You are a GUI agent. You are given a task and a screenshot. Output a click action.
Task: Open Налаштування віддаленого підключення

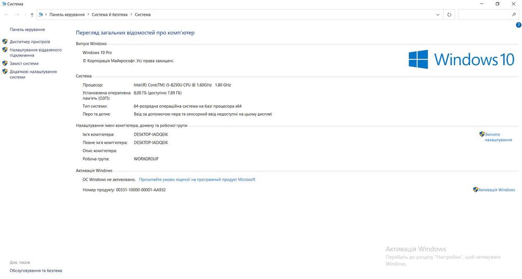point(35,53)
